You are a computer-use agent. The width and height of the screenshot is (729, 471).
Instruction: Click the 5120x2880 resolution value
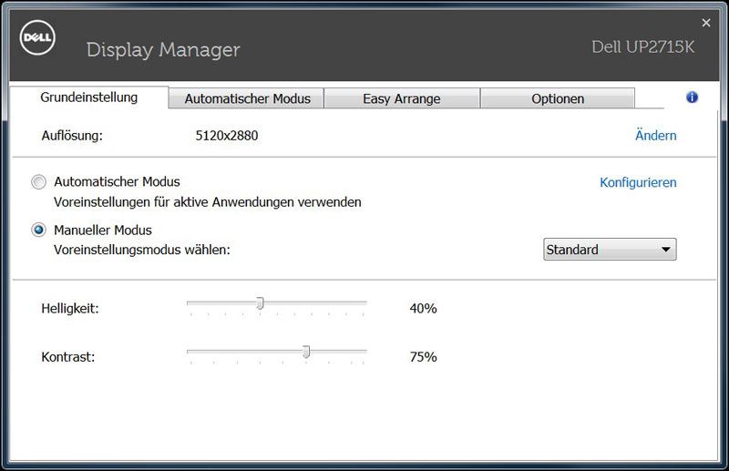(x=226, y=136)
